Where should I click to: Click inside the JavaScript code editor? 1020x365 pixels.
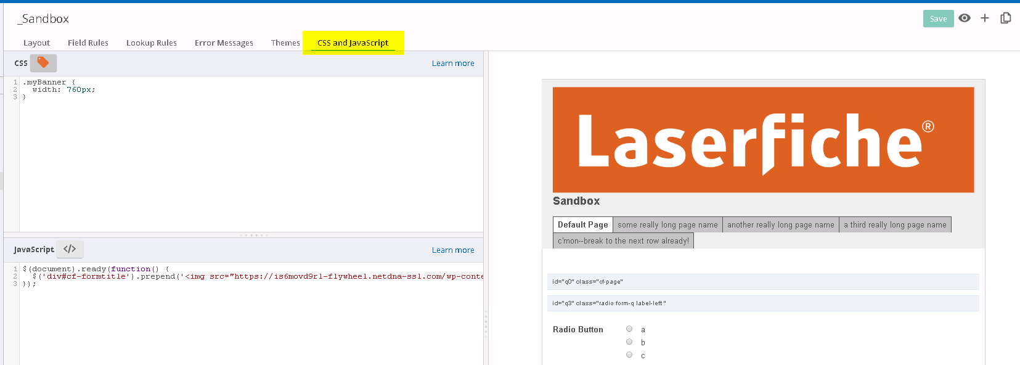click(x=251, y=314)
